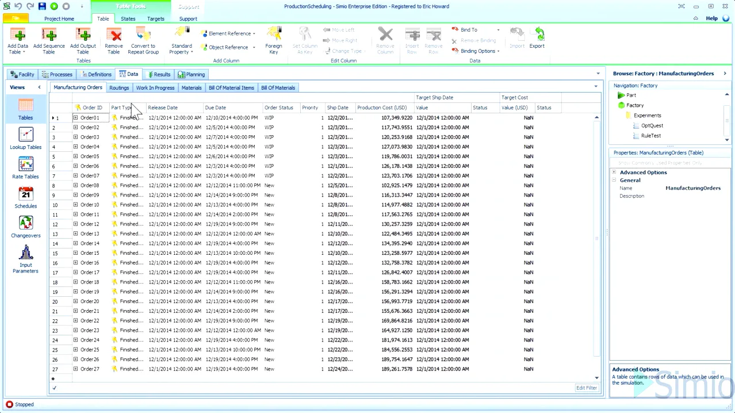Open the quick access toolbar customize dropdown
Viewport: 735px width, 413px height.
point(81,6)
